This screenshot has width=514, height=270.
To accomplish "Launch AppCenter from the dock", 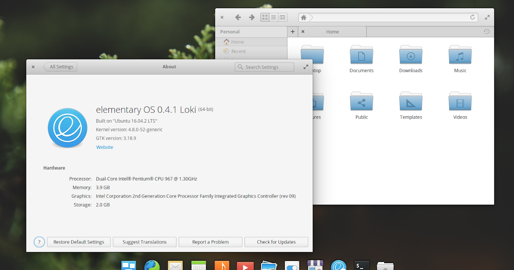I will (315, 266).
